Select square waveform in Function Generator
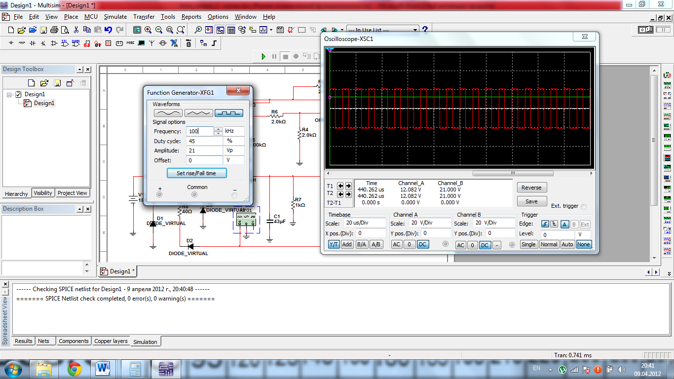 229,113
